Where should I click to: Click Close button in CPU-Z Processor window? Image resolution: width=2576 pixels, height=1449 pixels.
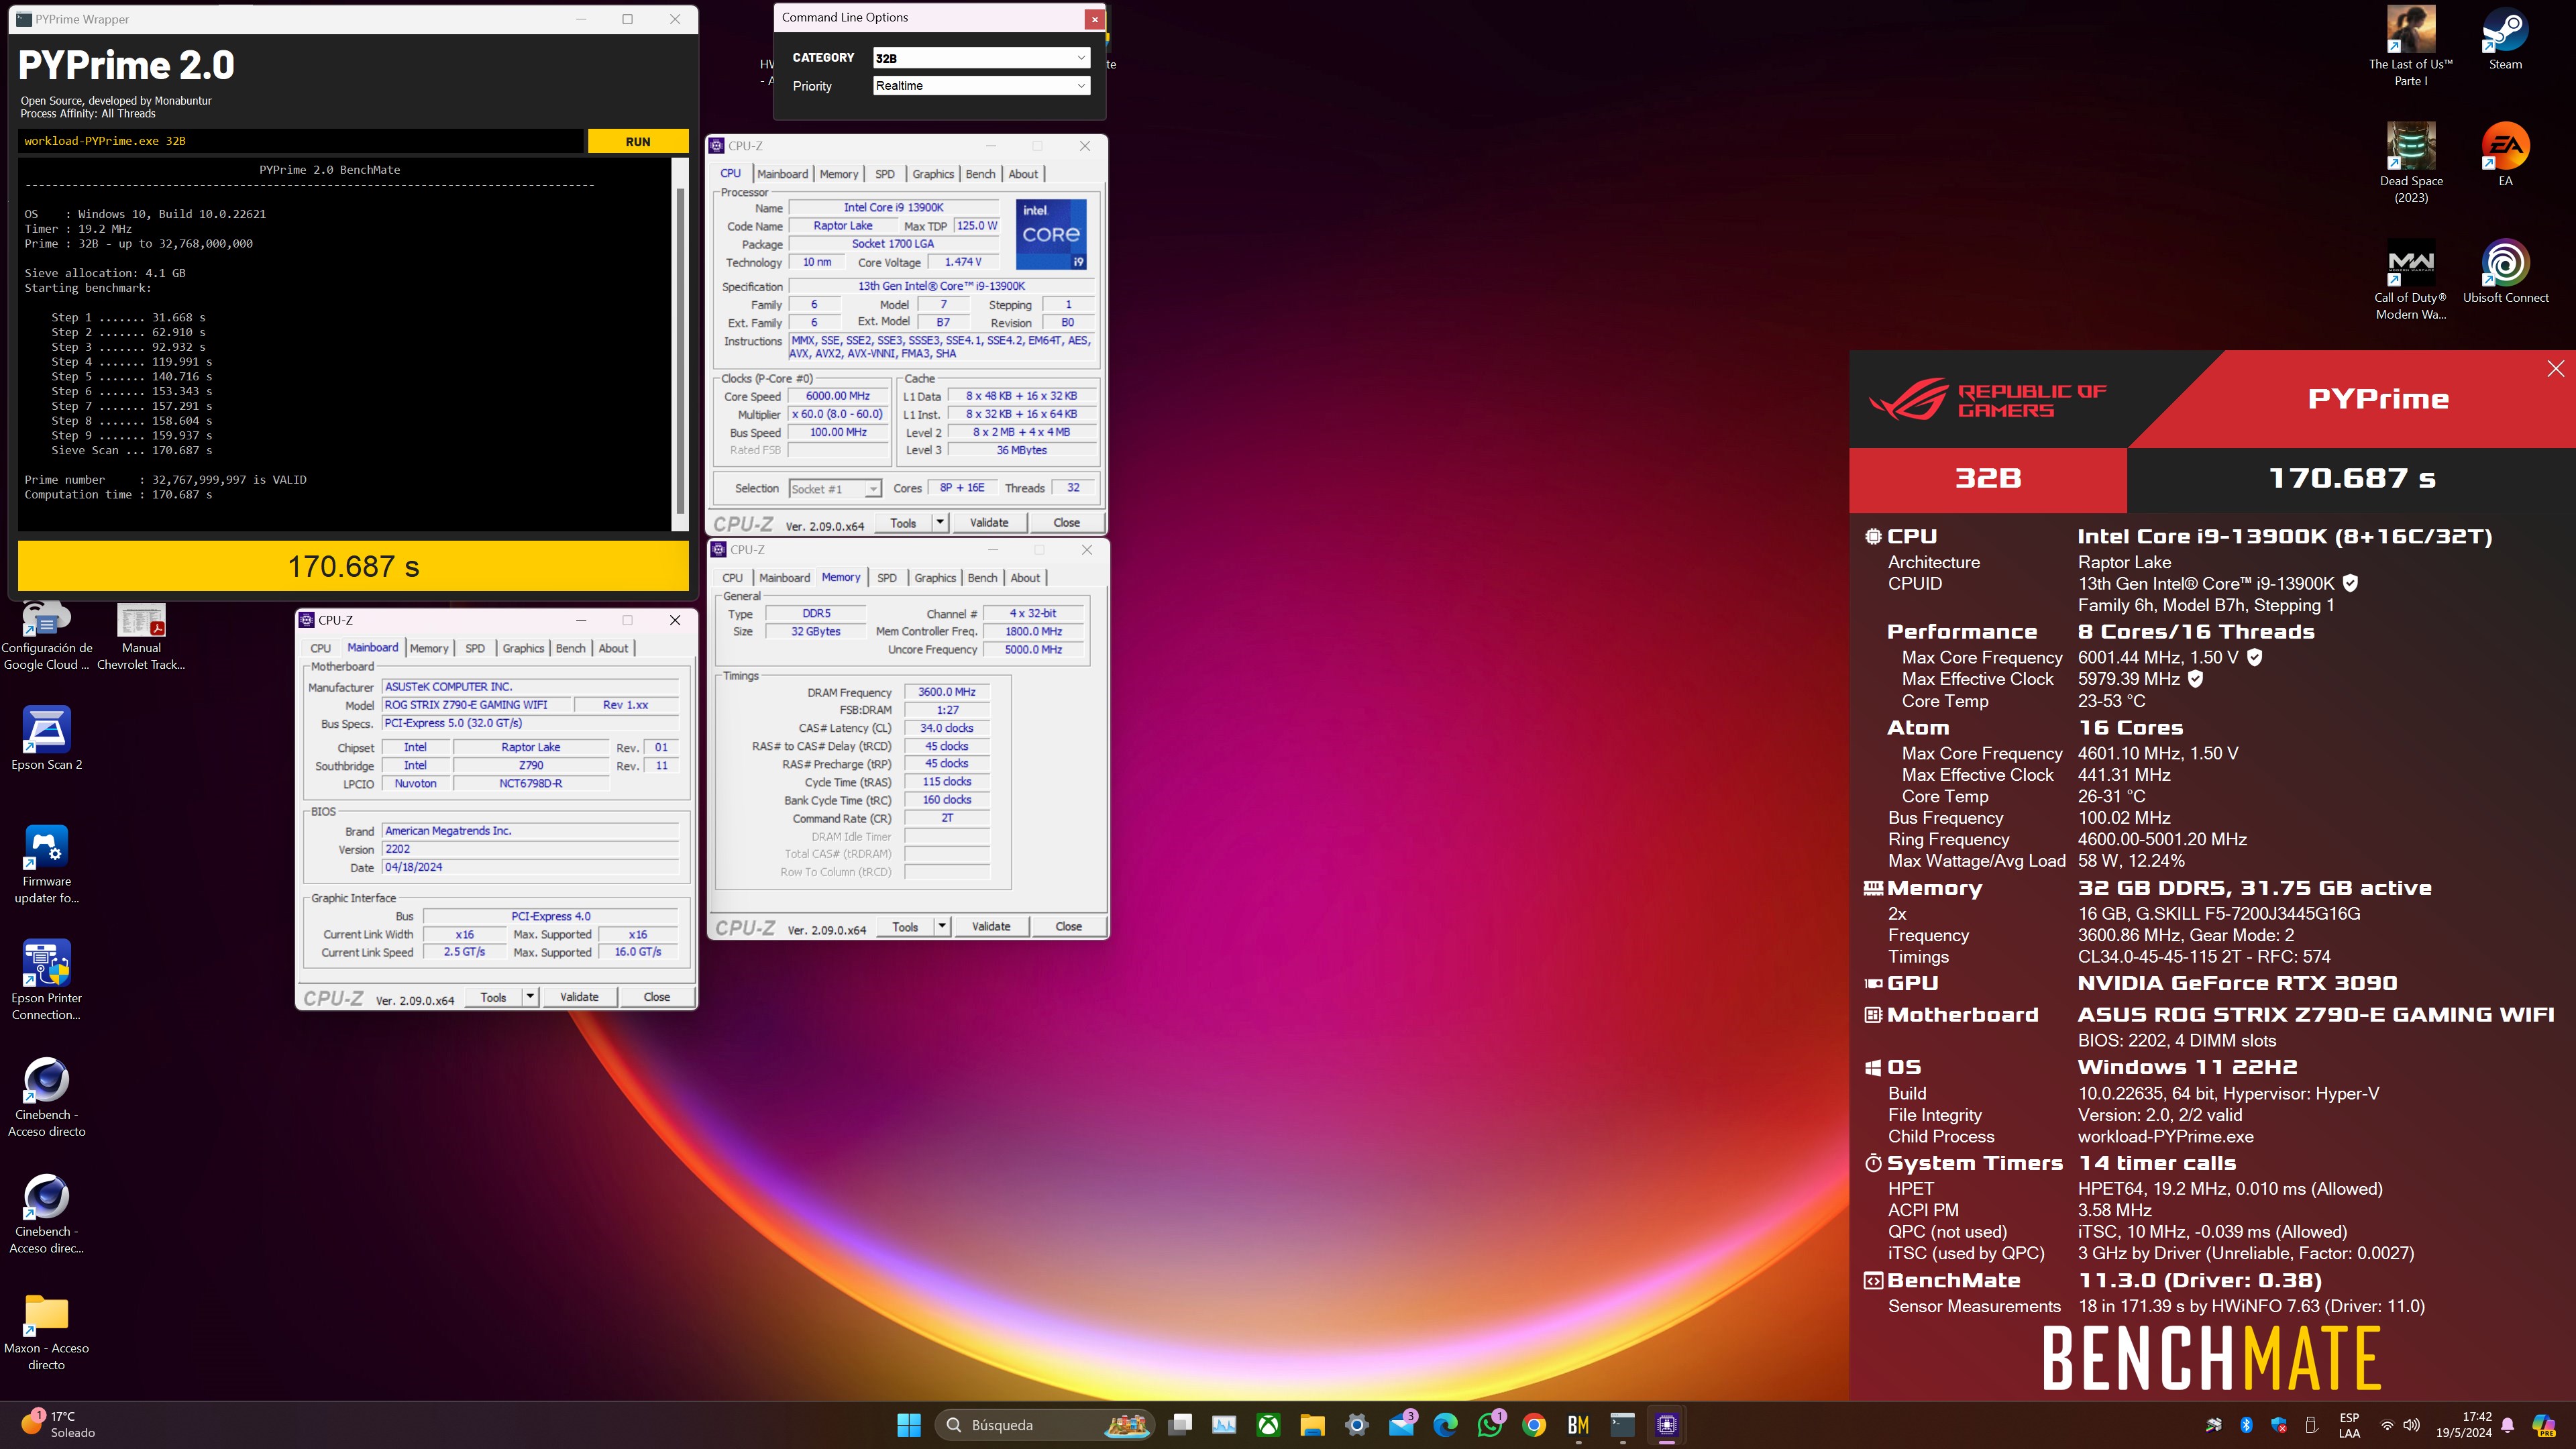coord(1066,522)
